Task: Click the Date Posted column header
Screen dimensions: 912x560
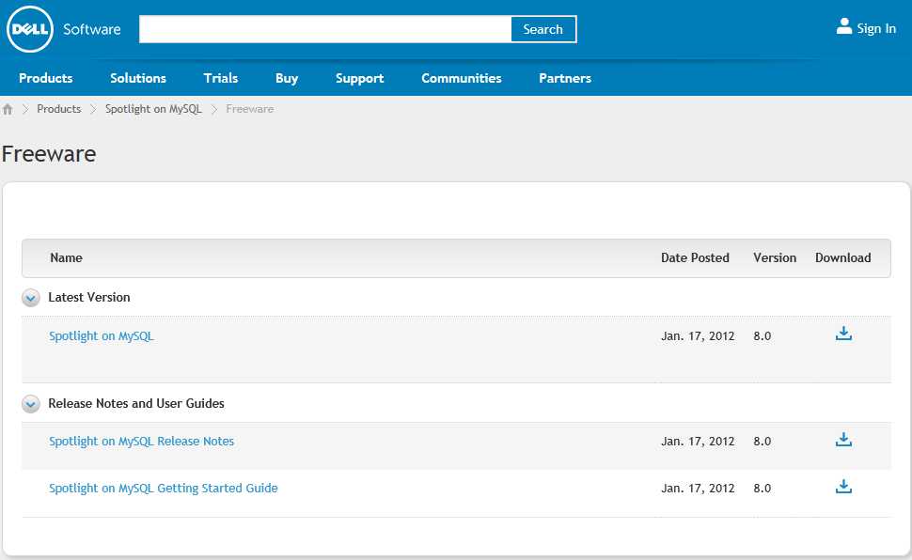Action: click(x=695, y=257)
